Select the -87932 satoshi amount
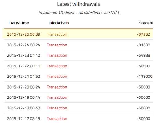 (144, 34)
